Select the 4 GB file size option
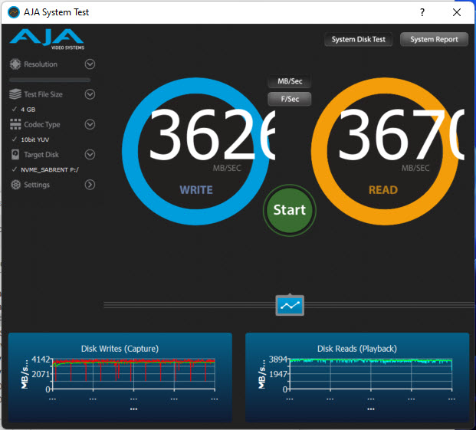476x430 pixels. pos(23,110)
